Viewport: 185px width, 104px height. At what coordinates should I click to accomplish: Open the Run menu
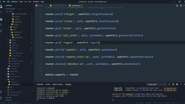click(30, 2)
